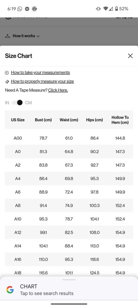Open How to take your measurements link
138x308 pixels.
[40, 73]
